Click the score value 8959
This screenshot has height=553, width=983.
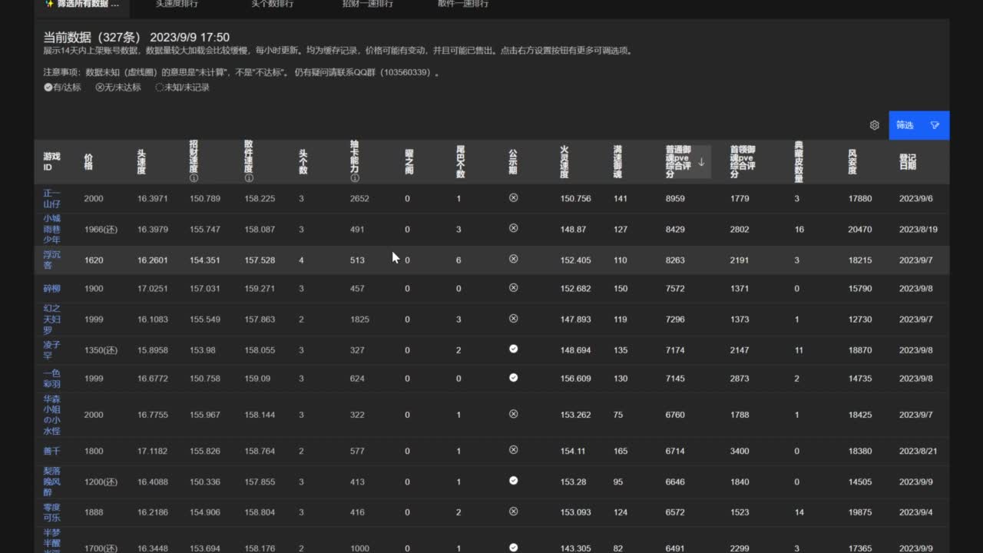[675, 199]
